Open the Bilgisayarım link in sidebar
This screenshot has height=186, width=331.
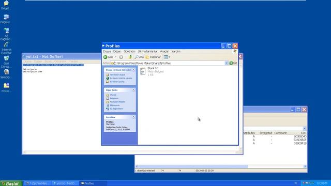[x=115, y=105]
